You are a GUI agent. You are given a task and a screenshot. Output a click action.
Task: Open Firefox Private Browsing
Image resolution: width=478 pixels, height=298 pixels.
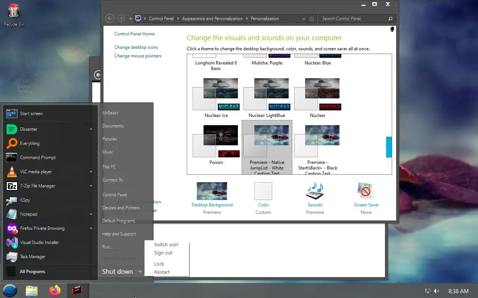click(x=50, y=228)
